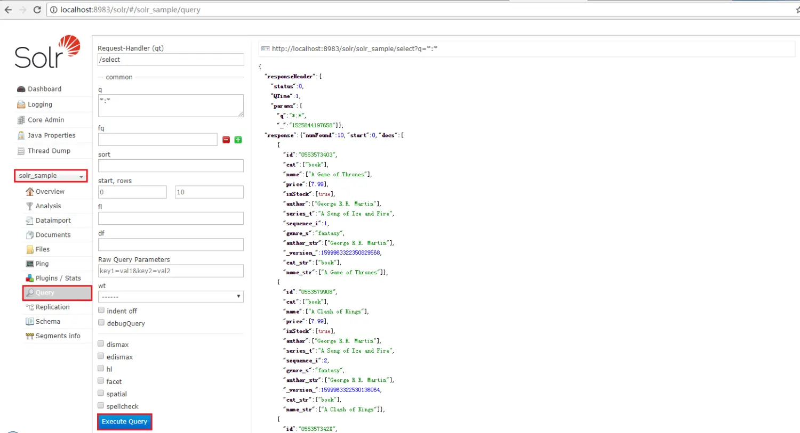This screenshot has width=800, height=433.
Task: Focus the Request-Handler /select field
Action: coord(171,60)
